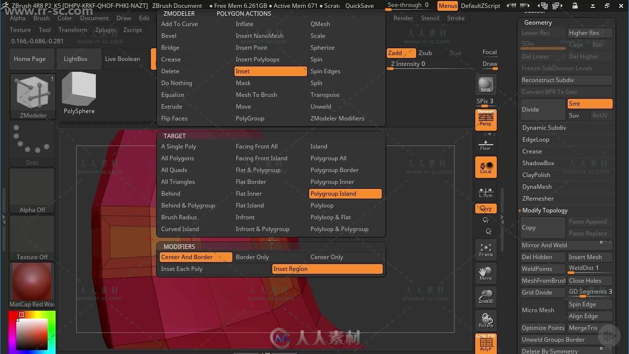The height and width of the screenshot is (354, 629).
Task: Select the Z-axis rotation icon
Action: tap(488, 232)
